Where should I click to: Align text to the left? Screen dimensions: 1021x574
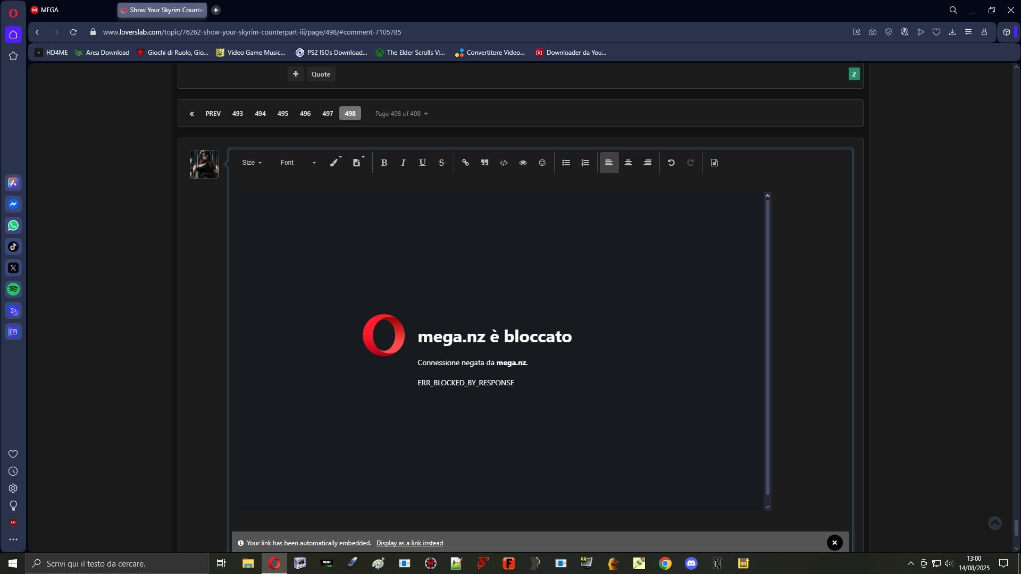click(x=609, y=163)
